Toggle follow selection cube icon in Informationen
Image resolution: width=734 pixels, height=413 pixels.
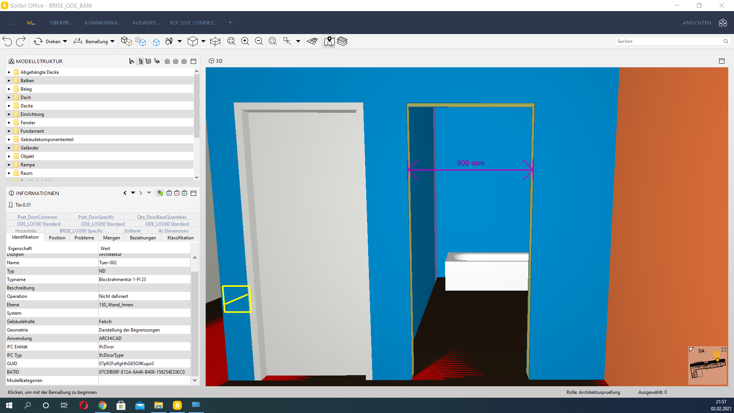(x=160, y=193)
